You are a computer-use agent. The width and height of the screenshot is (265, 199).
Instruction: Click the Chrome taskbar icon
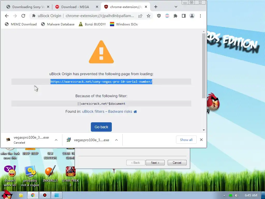coord(33,195)
